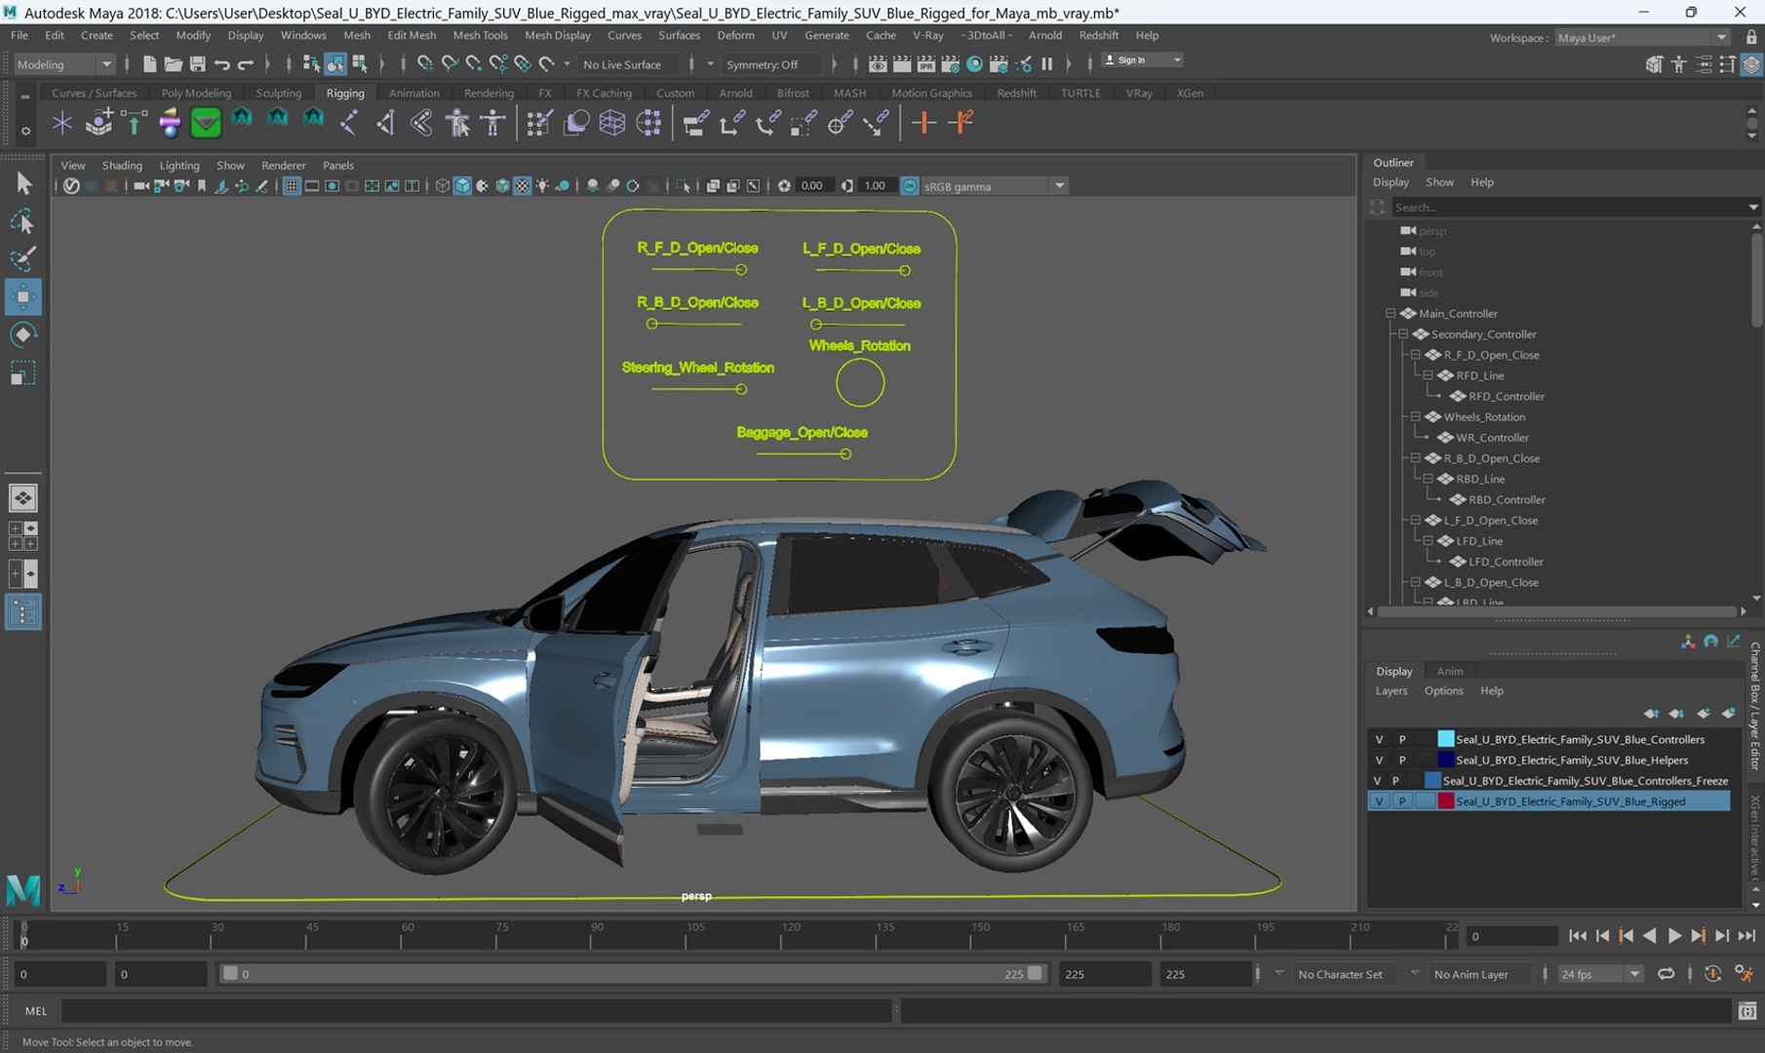This screenshot has height=1053, width=1765.
Task: Toggle visibility V of Controllers layer
Action: click(x=1379, y=739)
